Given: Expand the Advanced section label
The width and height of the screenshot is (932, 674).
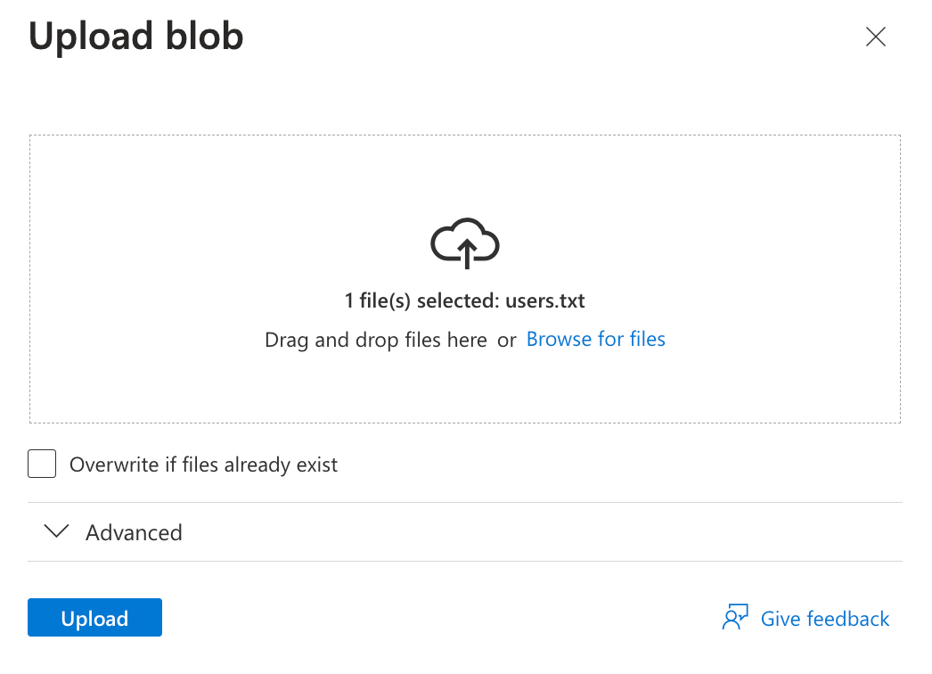Looking at the screenshot, I should [134, 532].
